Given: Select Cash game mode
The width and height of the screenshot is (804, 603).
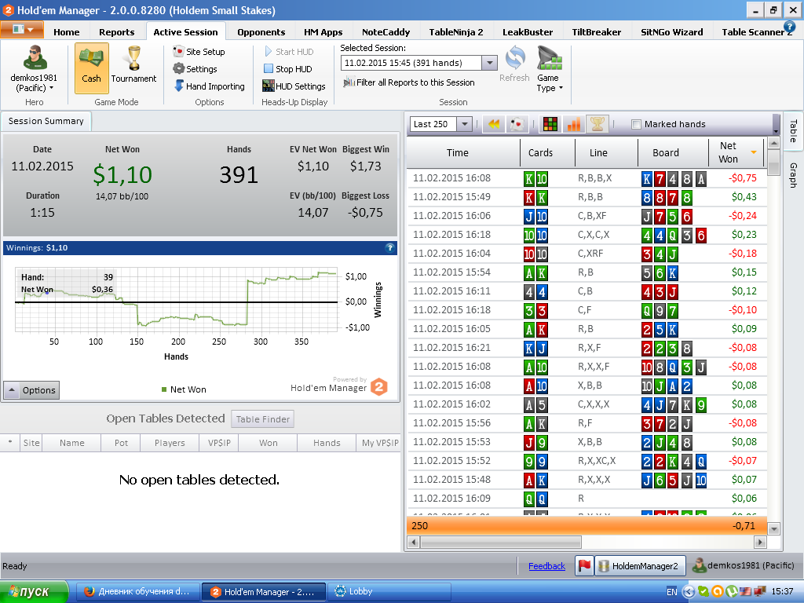Looking at the screenshot, I should click(x=91, y=68).
